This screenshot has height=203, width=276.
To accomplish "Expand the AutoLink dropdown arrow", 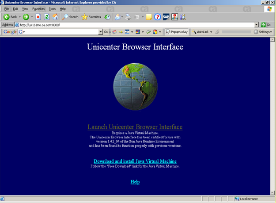I will 211,32.
